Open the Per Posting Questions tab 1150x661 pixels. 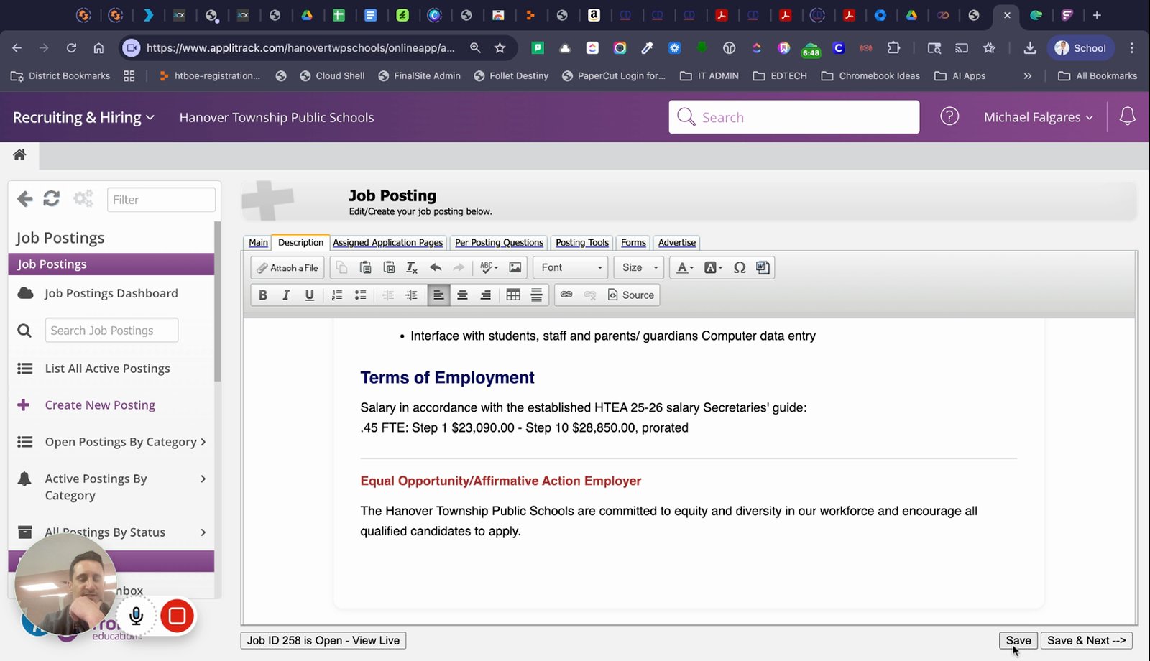click(x=499, y=243)
